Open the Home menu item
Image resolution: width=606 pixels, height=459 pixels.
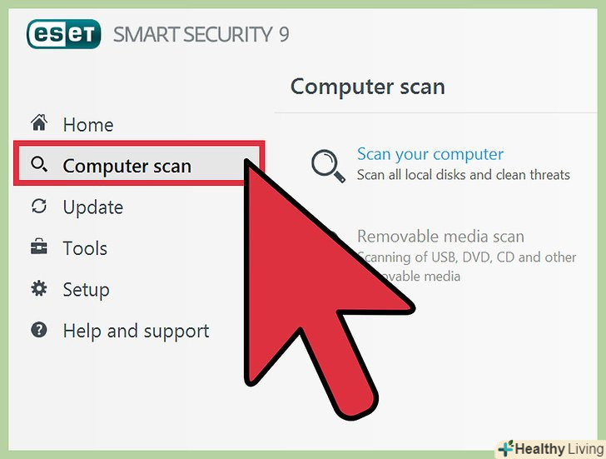point(88,125)
